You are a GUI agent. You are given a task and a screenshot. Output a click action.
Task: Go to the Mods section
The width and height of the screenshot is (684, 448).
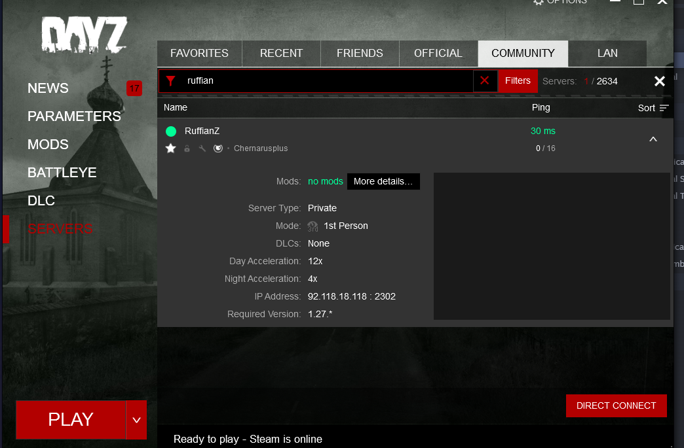48,145
